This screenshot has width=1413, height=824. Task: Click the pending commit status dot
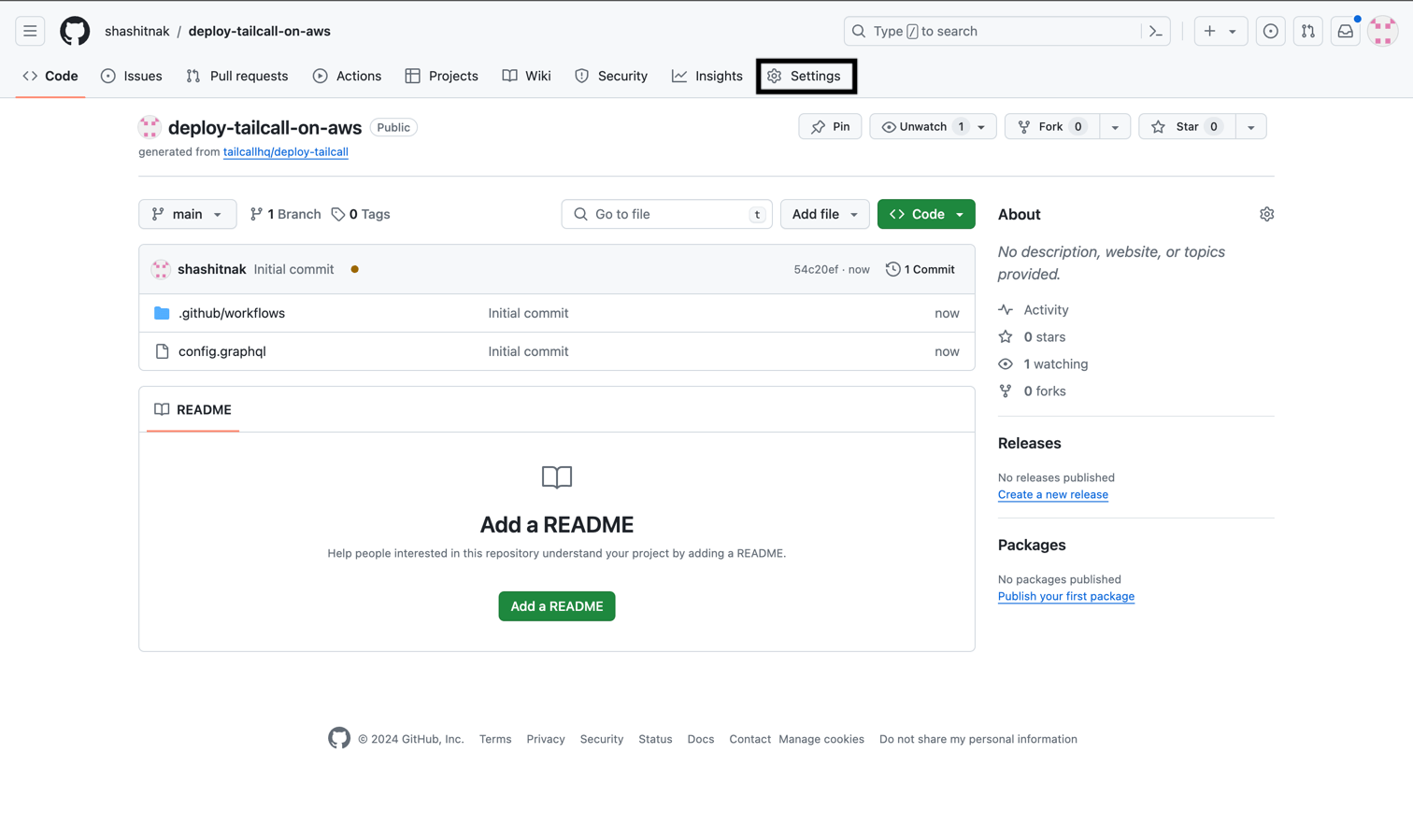354,269
